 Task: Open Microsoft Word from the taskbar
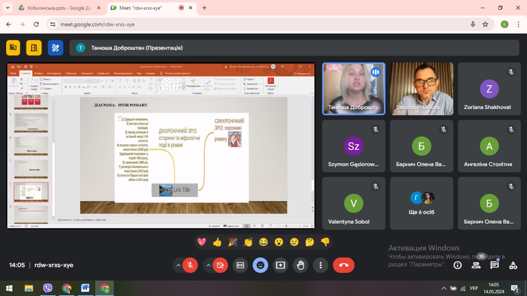(x=85, y=288)
